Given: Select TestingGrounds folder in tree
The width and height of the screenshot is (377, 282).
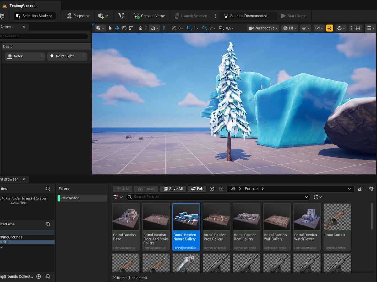Looking at the screenshot, I should click(x=27, y=237).
